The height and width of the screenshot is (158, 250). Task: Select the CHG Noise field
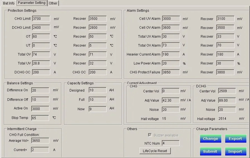(170, 109)
